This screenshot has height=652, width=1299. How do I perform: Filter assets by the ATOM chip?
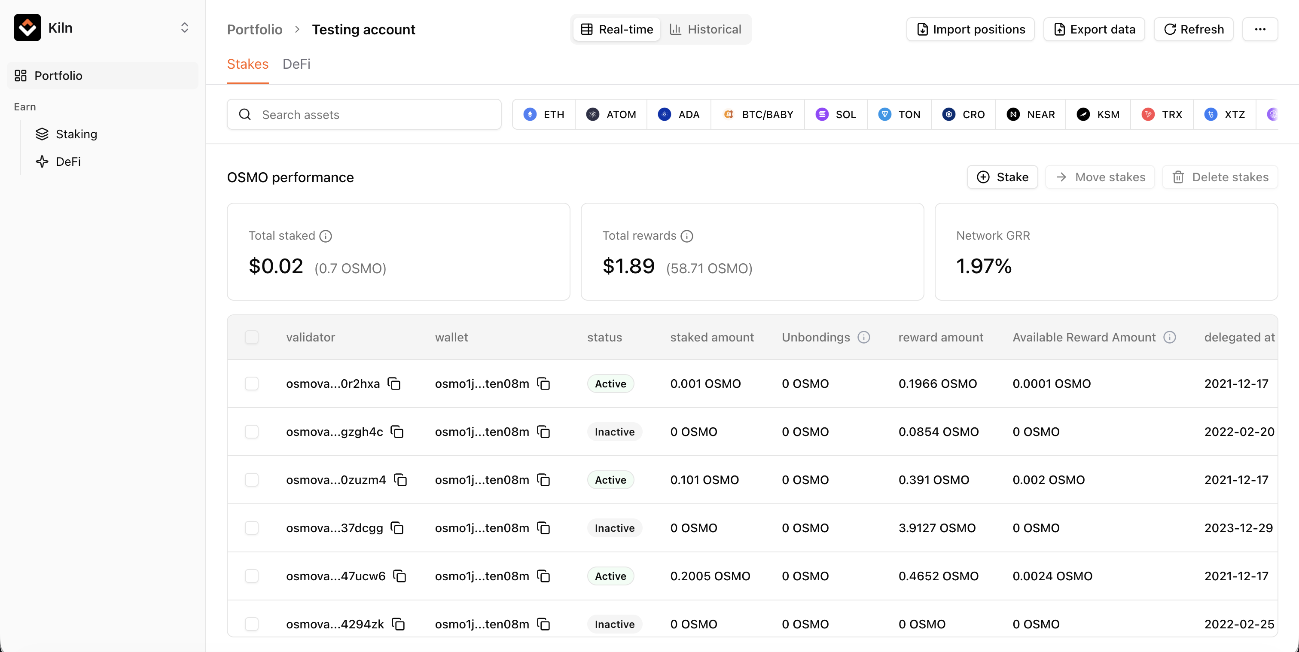point(611,115)
